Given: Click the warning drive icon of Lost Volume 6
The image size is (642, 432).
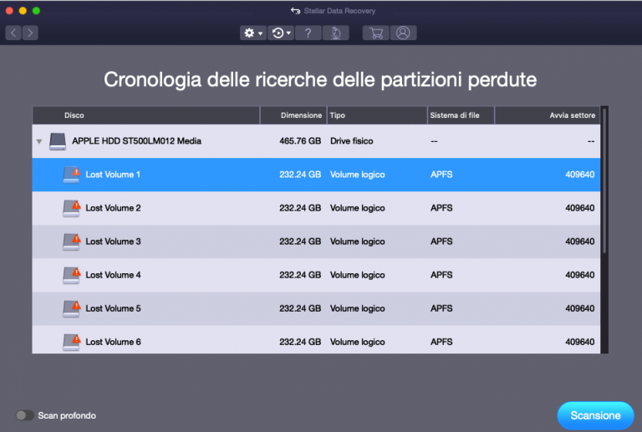Looking at the screenshot, I should coord(72,342).
